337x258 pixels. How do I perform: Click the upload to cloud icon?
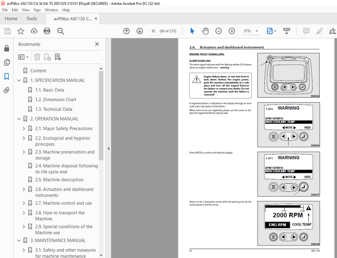[x=34, y=31]
